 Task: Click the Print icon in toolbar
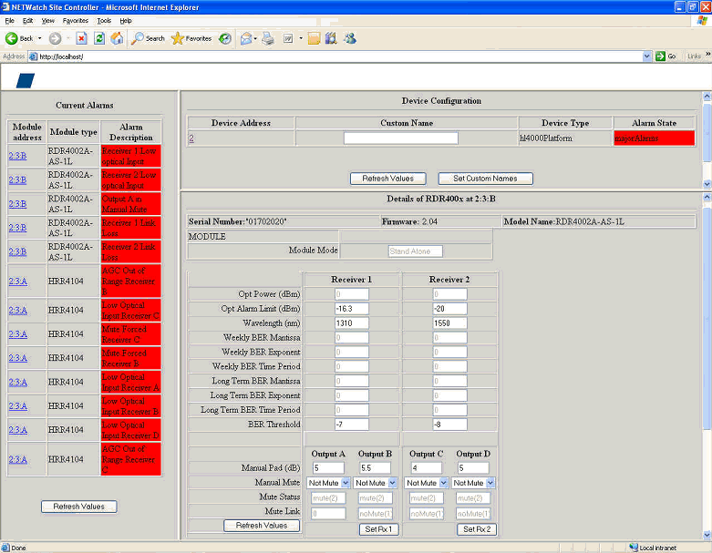268,38
